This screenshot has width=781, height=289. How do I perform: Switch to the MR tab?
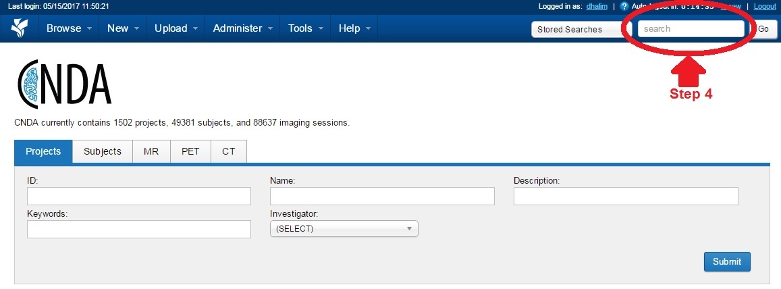[151, 151]
